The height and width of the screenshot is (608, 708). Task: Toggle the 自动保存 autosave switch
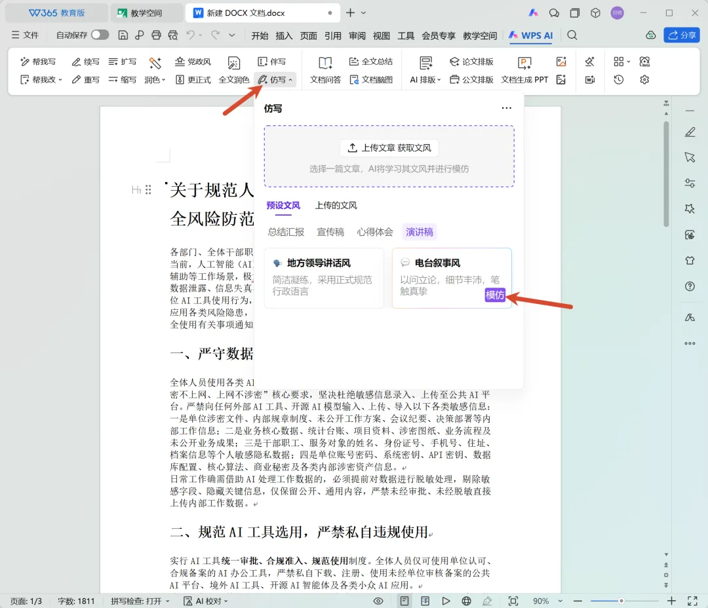(100, 35)
